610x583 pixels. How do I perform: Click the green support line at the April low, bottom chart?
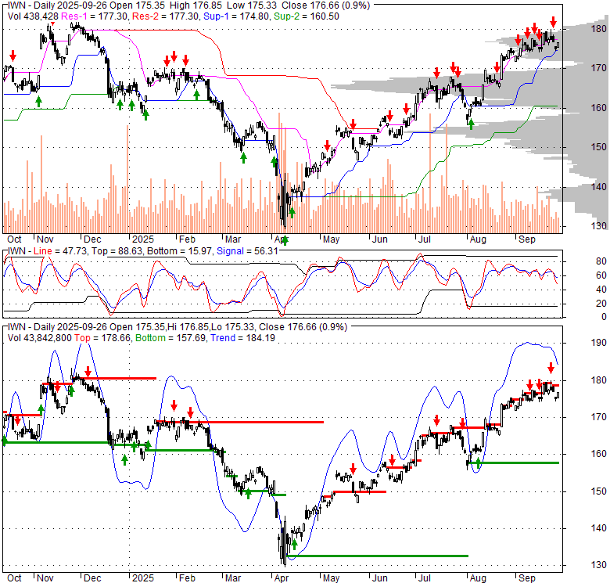tap(377, 556)
